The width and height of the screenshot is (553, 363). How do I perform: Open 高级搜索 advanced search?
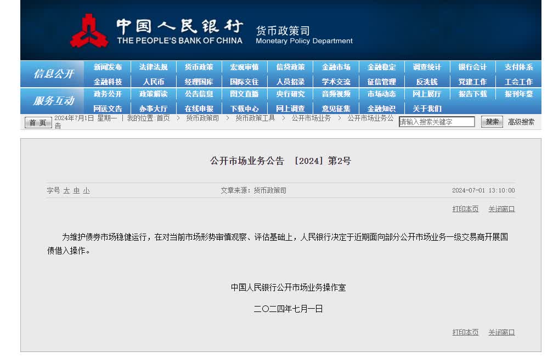pyautogui.click(x=521, y=122)
